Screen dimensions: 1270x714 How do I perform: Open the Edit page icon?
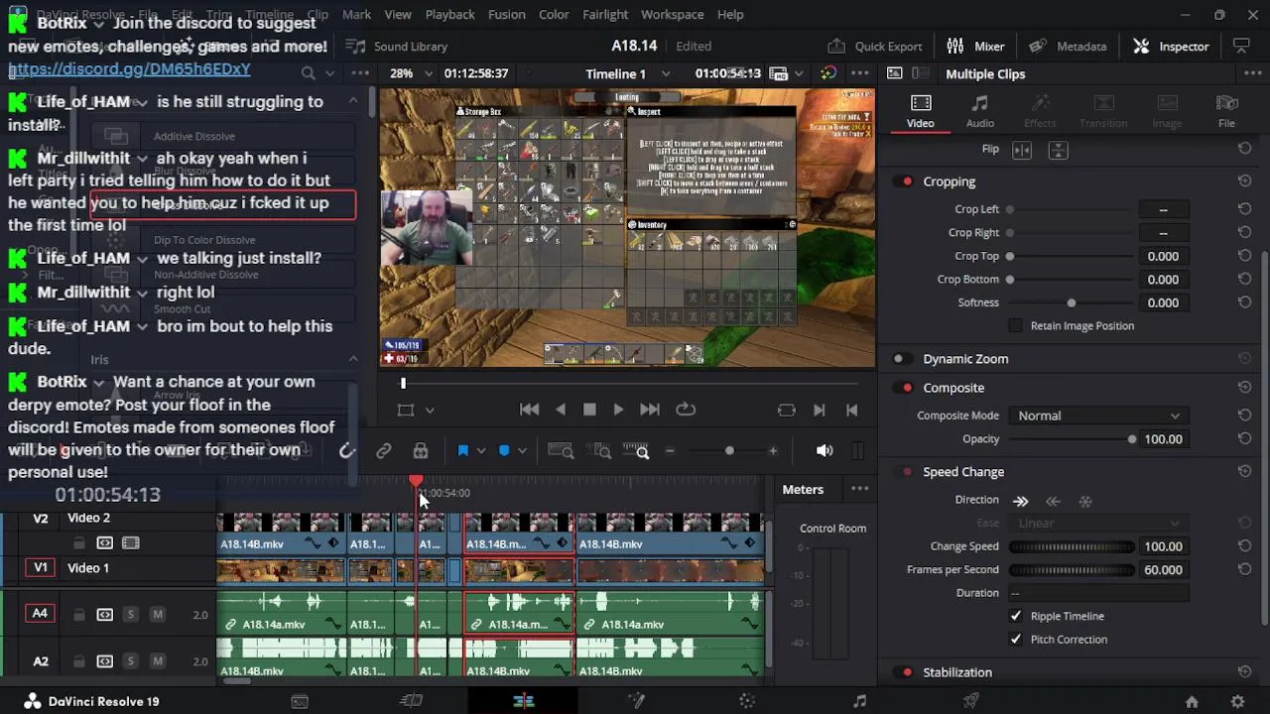click(524, 701)
